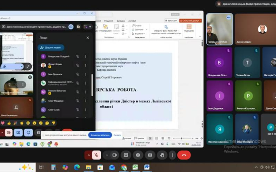The width and height of the screenshot is (276, 172).
Task: Raise your hand in the call
Action: [x=162, y=155]
